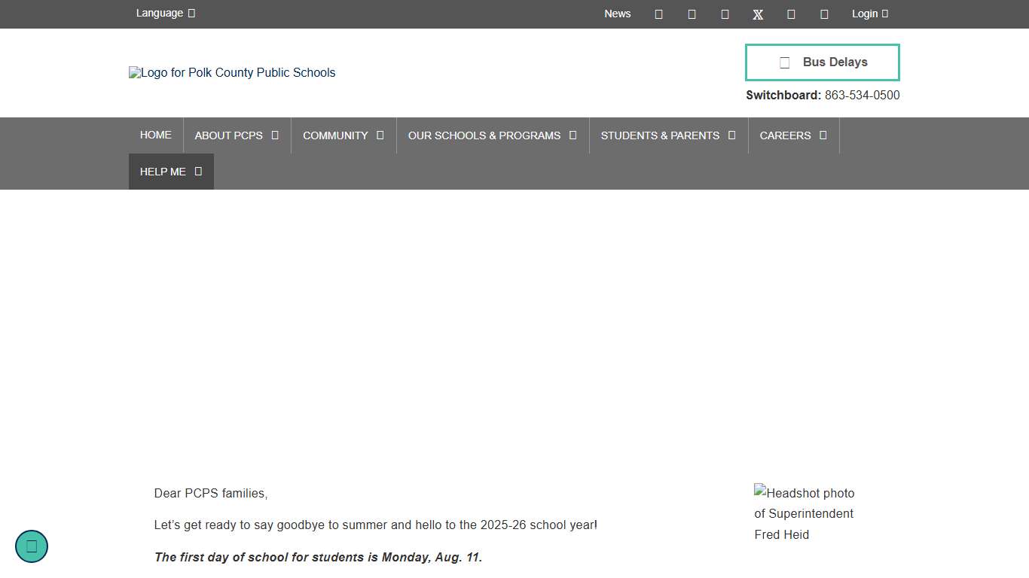Screen dimensions: 1029x578
Task: Click the icon directly right of the X logo
Action: click(791, 14)
